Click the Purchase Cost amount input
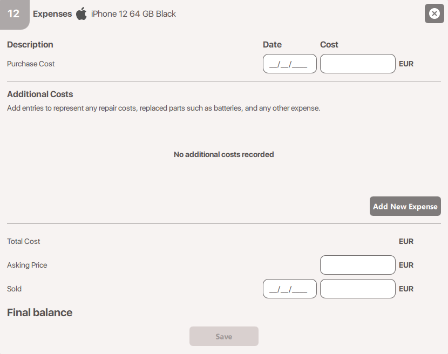The width and height of the screenshot is (448, 354). point(357,64)
